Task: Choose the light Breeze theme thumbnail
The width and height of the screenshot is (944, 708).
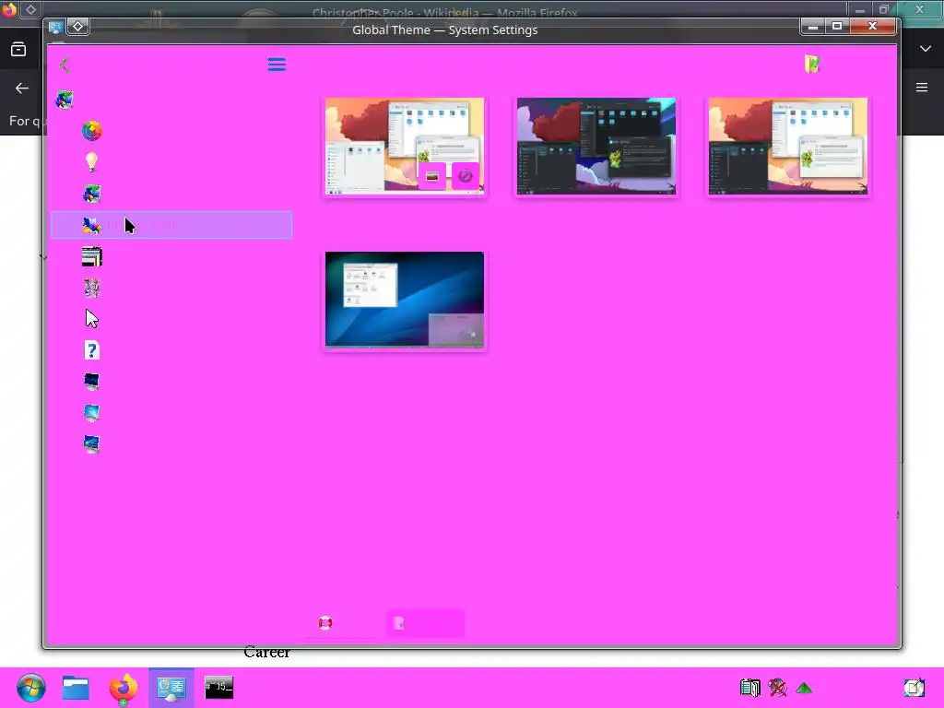Action: [x=405, y=147]
